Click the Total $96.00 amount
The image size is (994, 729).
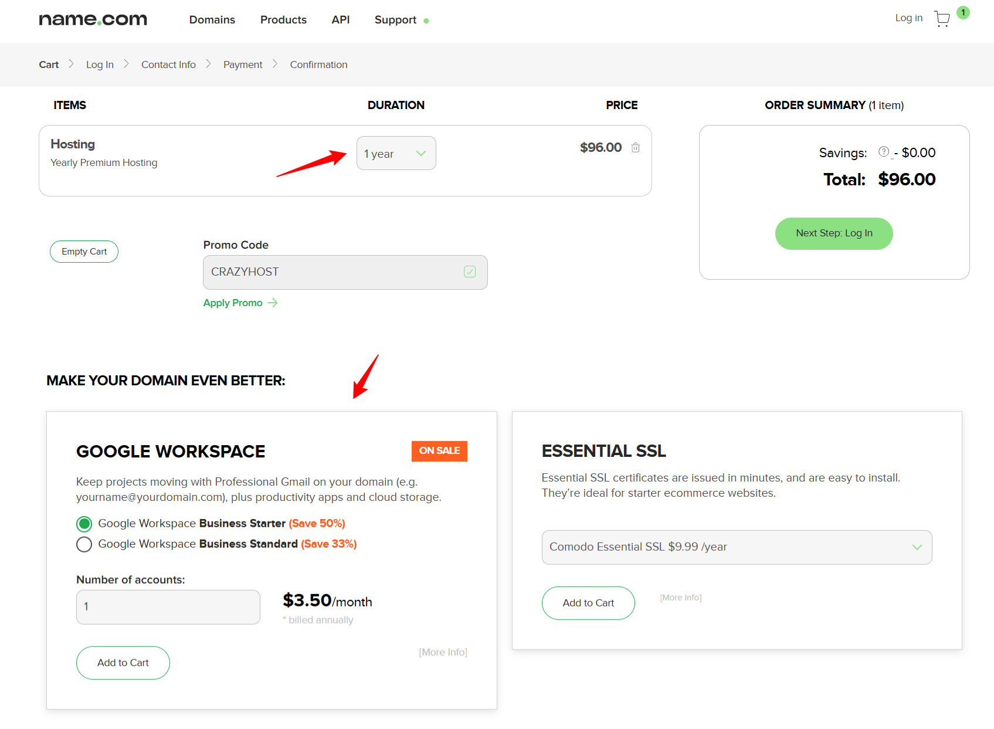point(907,179)
